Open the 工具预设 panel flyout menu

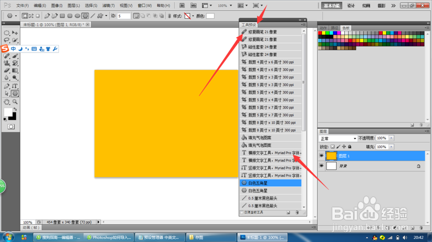(x=303, y=25)
